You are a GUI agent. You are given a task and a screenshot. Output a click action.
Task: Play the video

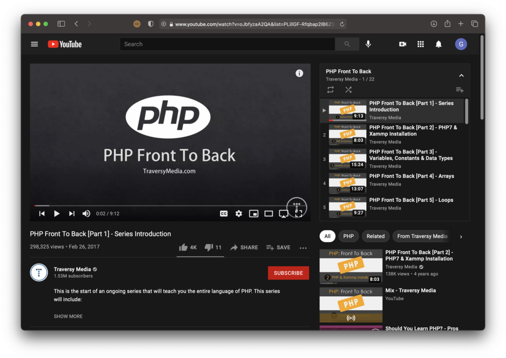tap(57, 213)
